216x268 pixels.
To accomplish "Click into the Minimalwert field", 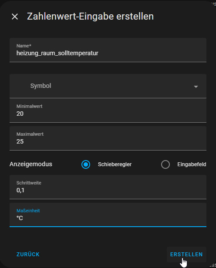I will pyautogui.click(x=108, y=111).
